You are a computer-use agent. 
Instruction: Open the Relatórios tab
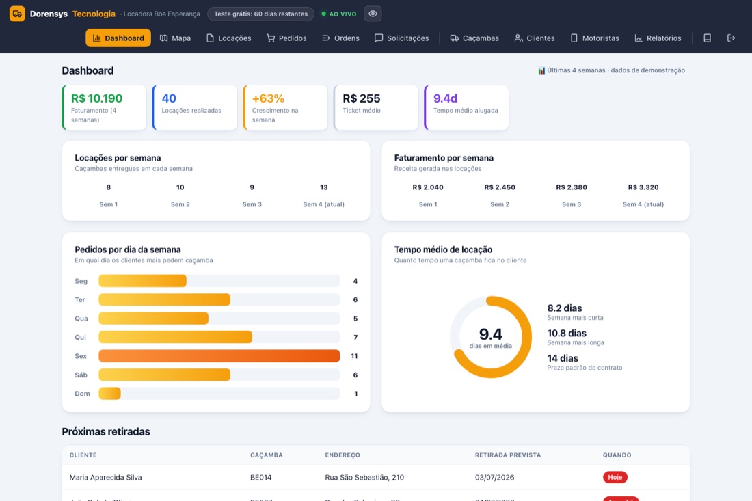[x=658, y=38]
